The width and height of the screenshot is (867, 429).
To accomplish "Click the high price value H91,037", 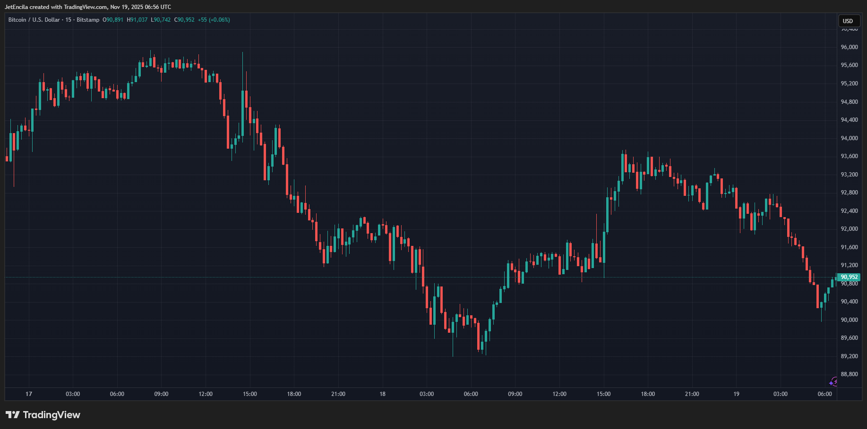I will pos(137,20).
